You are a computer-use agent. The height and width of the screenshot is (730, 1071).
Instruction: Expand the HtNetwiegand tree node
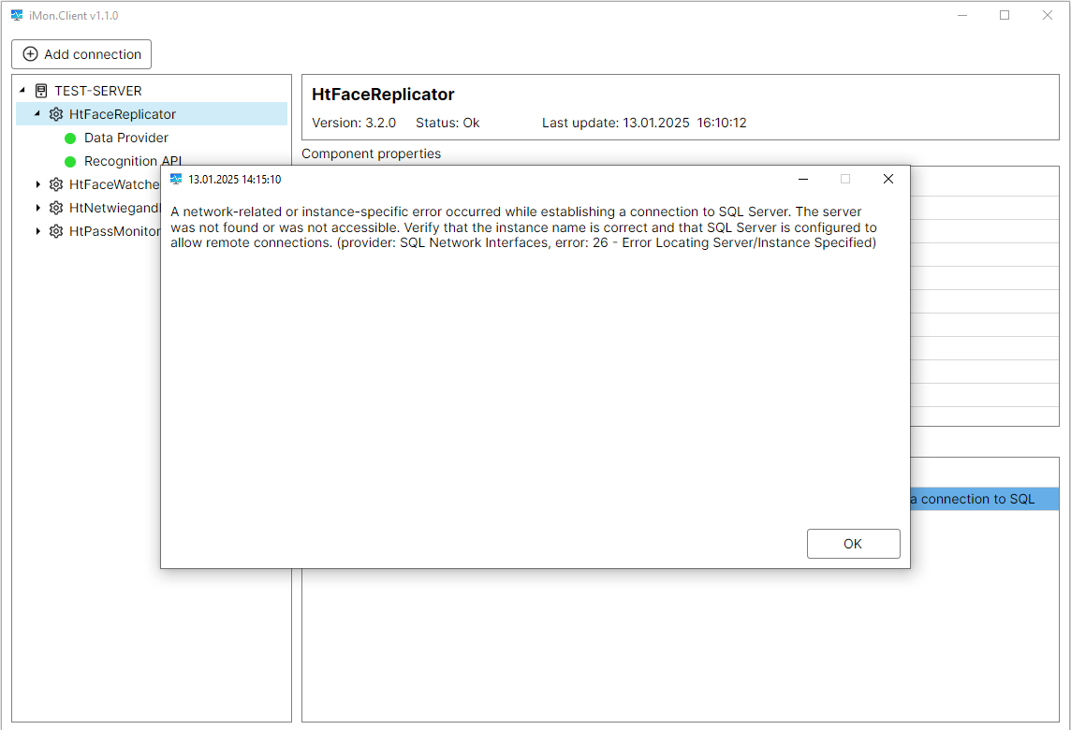coord(37,208)
